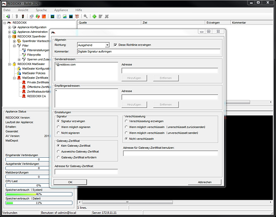Click the gray plug toolbar icon
This screenshot has width=276, height=217.
tap(17, 16)
